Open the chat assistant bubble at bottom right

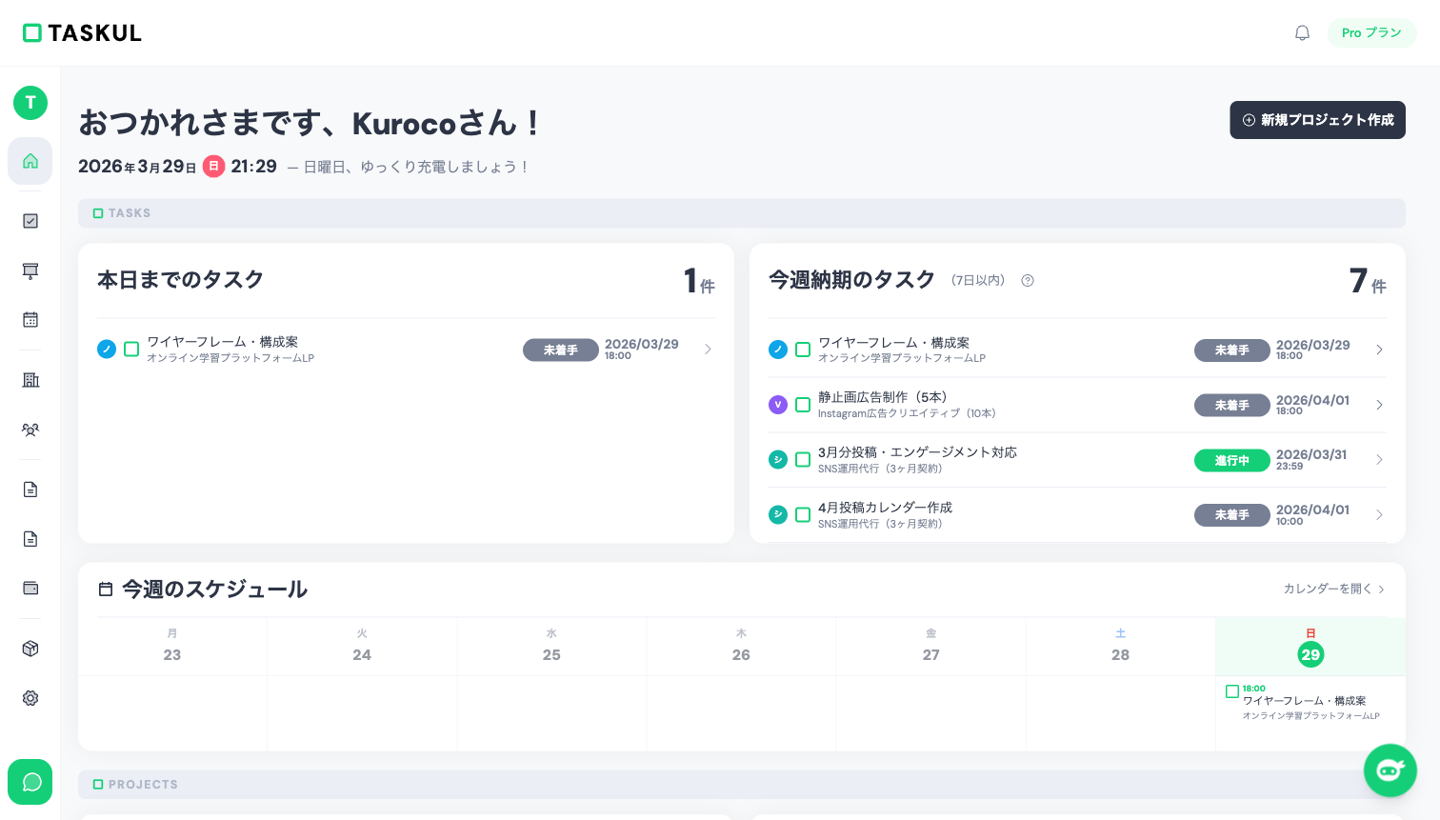1390,770
